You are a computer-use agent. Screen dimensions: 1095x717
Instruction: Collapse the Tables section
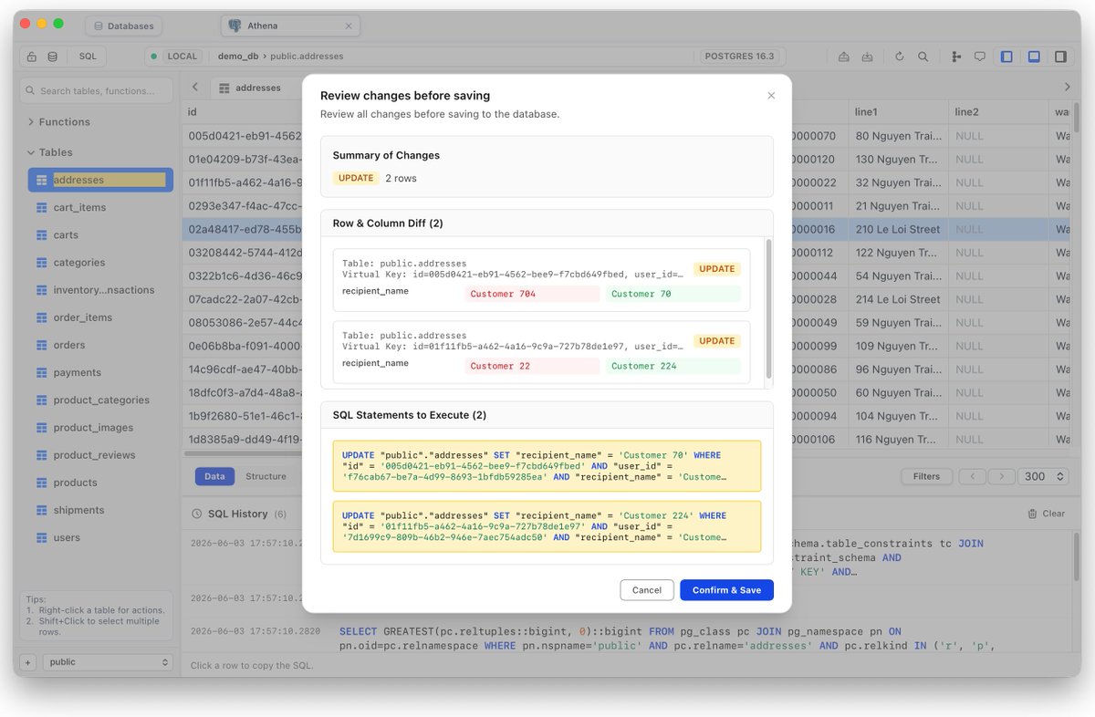pyautogui.click(x=49, y=152)
